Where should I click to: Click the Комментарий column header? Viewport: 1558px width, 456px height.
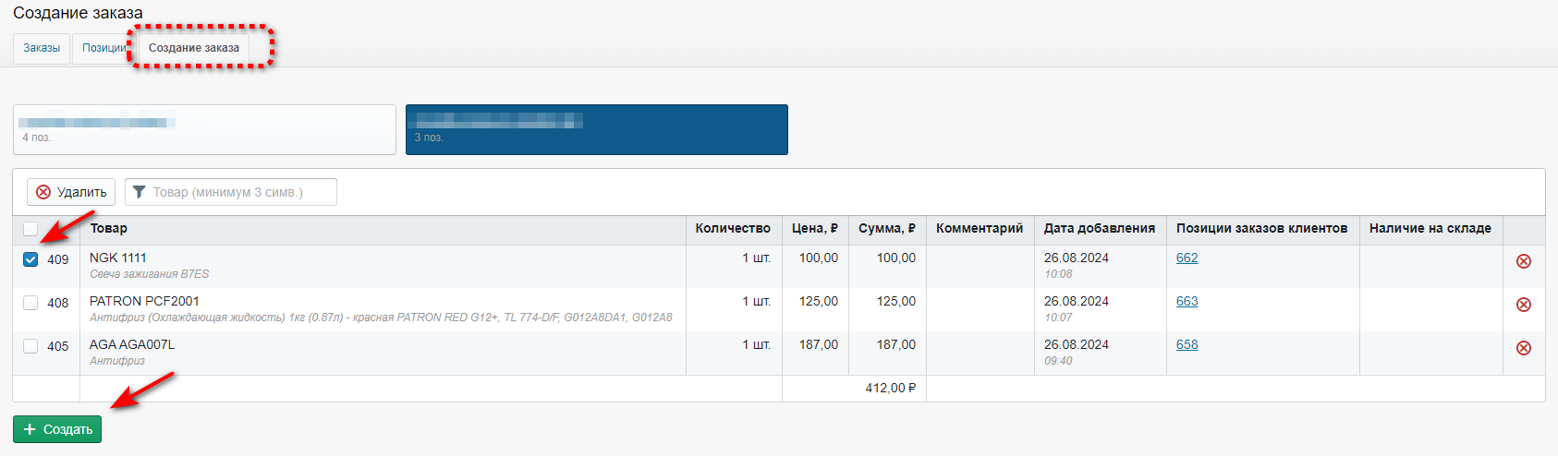click(980, 228)
